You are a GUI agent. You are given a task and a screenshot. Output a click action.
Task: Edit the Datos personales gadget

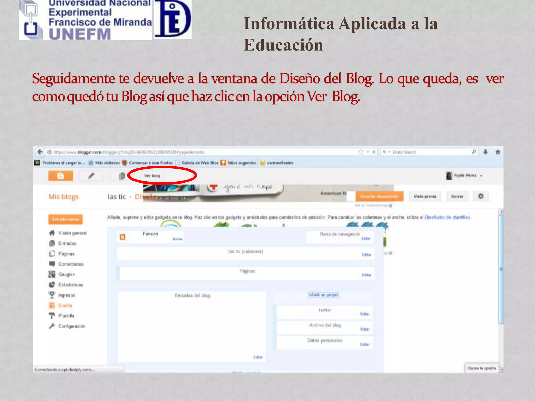pyautogui.click(x=365, y=344)
